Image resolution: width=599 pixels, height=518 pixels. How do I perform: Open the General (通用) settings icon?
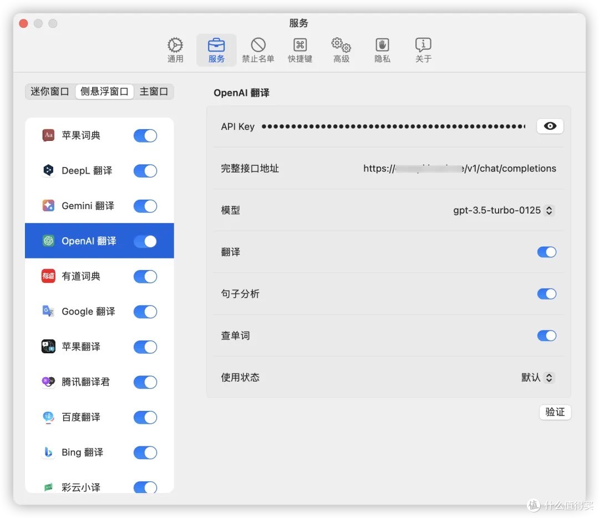[175, 45]
